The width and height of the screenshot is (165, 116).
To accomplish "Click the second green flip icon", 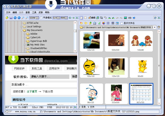I will pos(113,18).
